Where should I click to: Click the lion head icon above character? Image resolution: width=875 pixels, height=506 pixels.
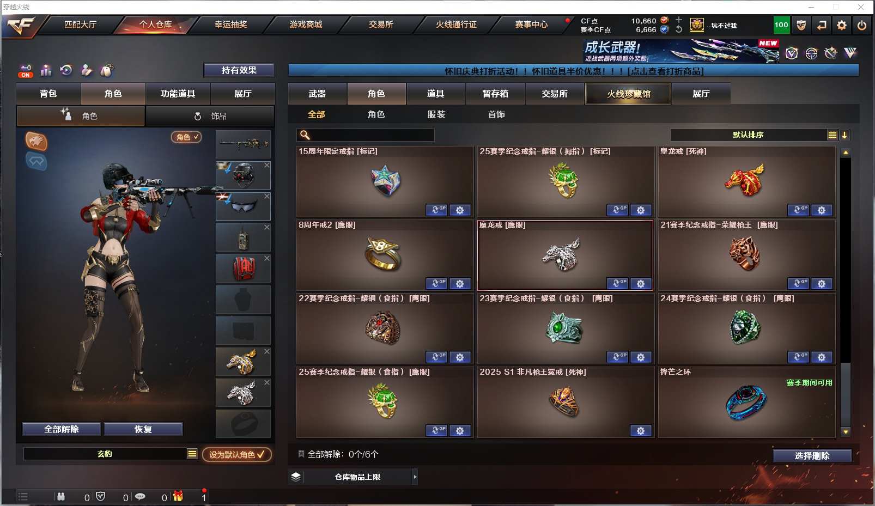click(x=37, y=142)
